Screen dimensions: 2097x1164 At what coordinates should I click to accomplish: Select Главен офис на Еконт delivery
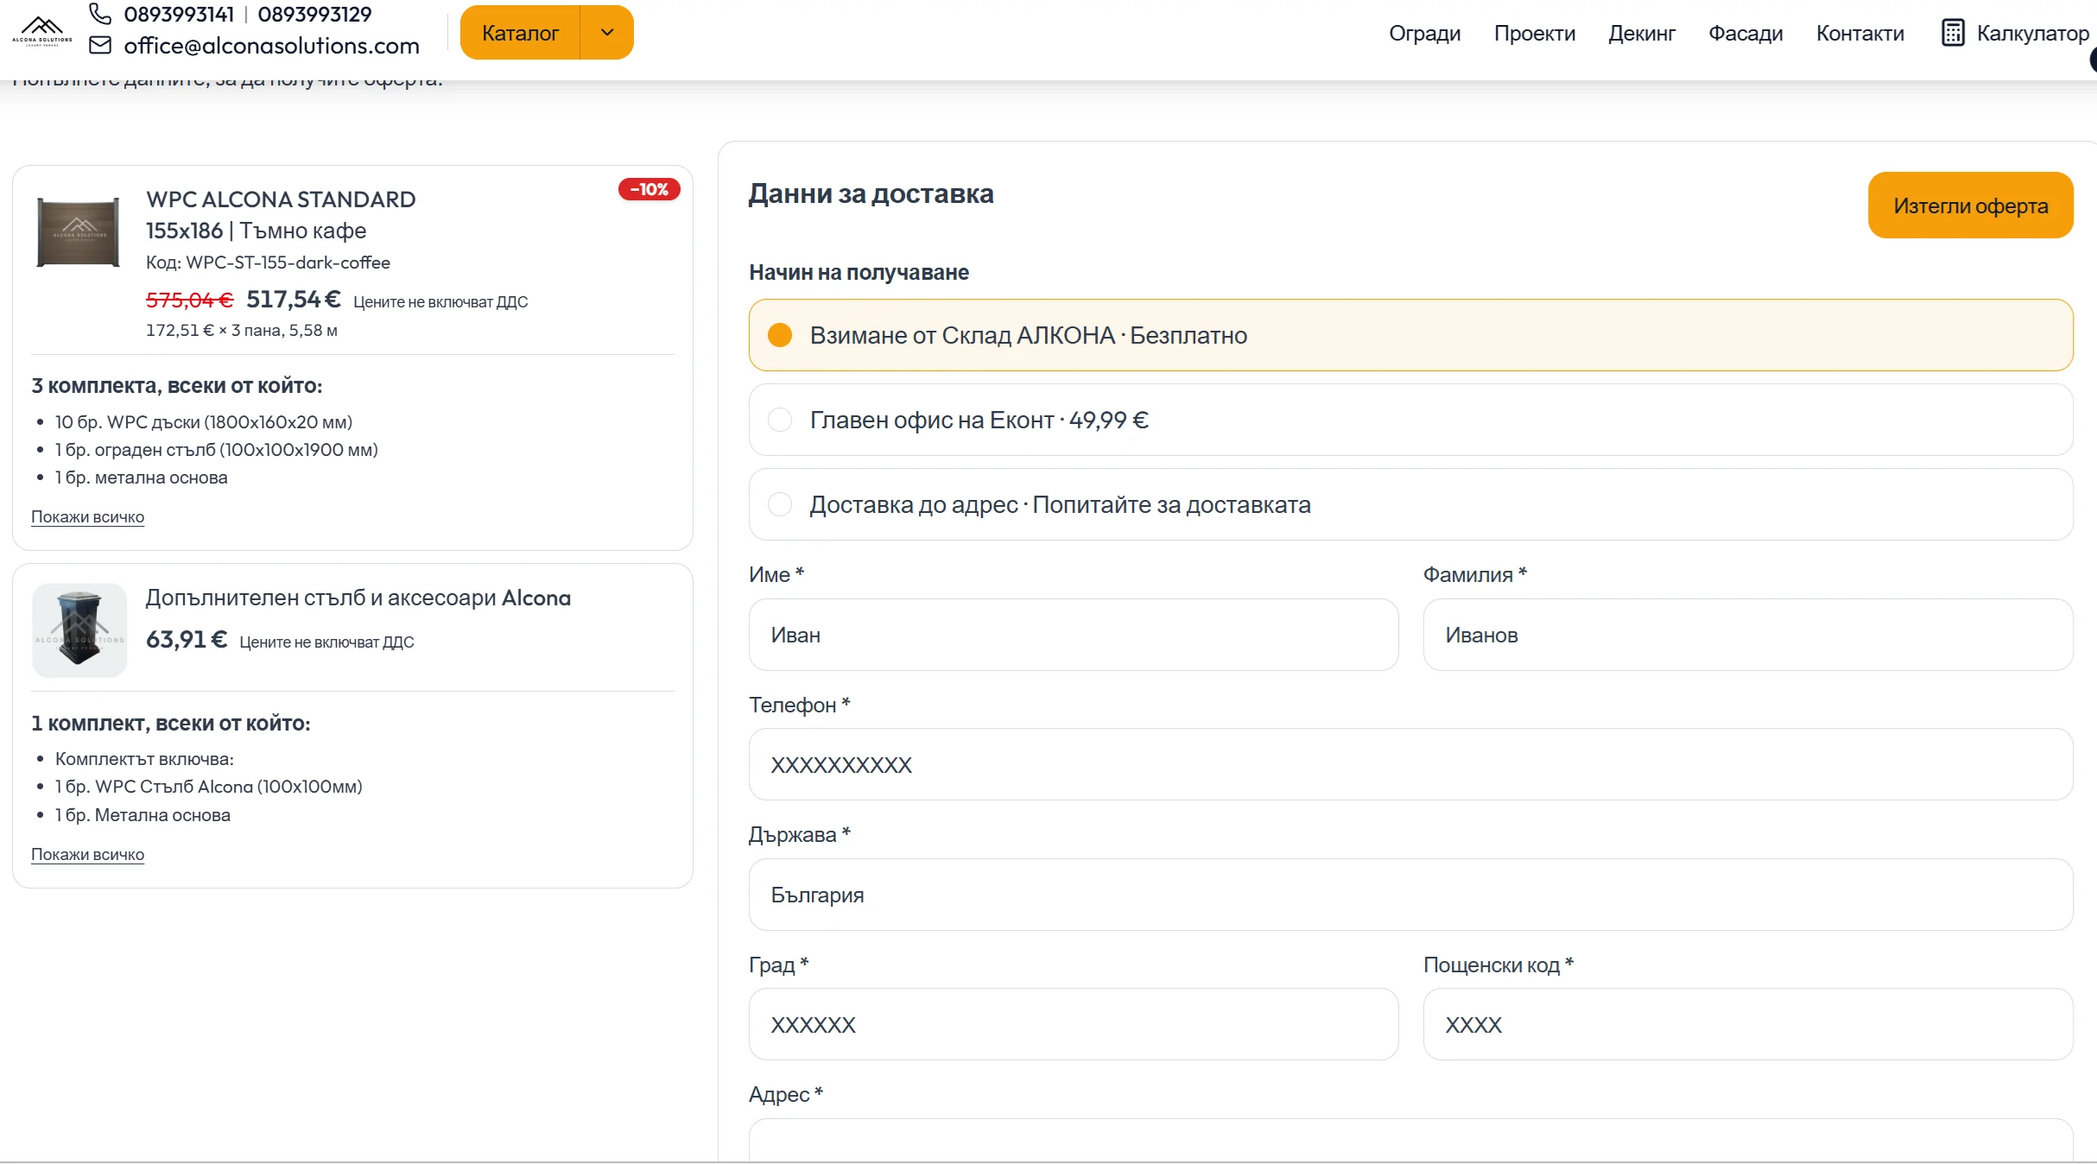pyautogui.click(x=1410, y=420)
